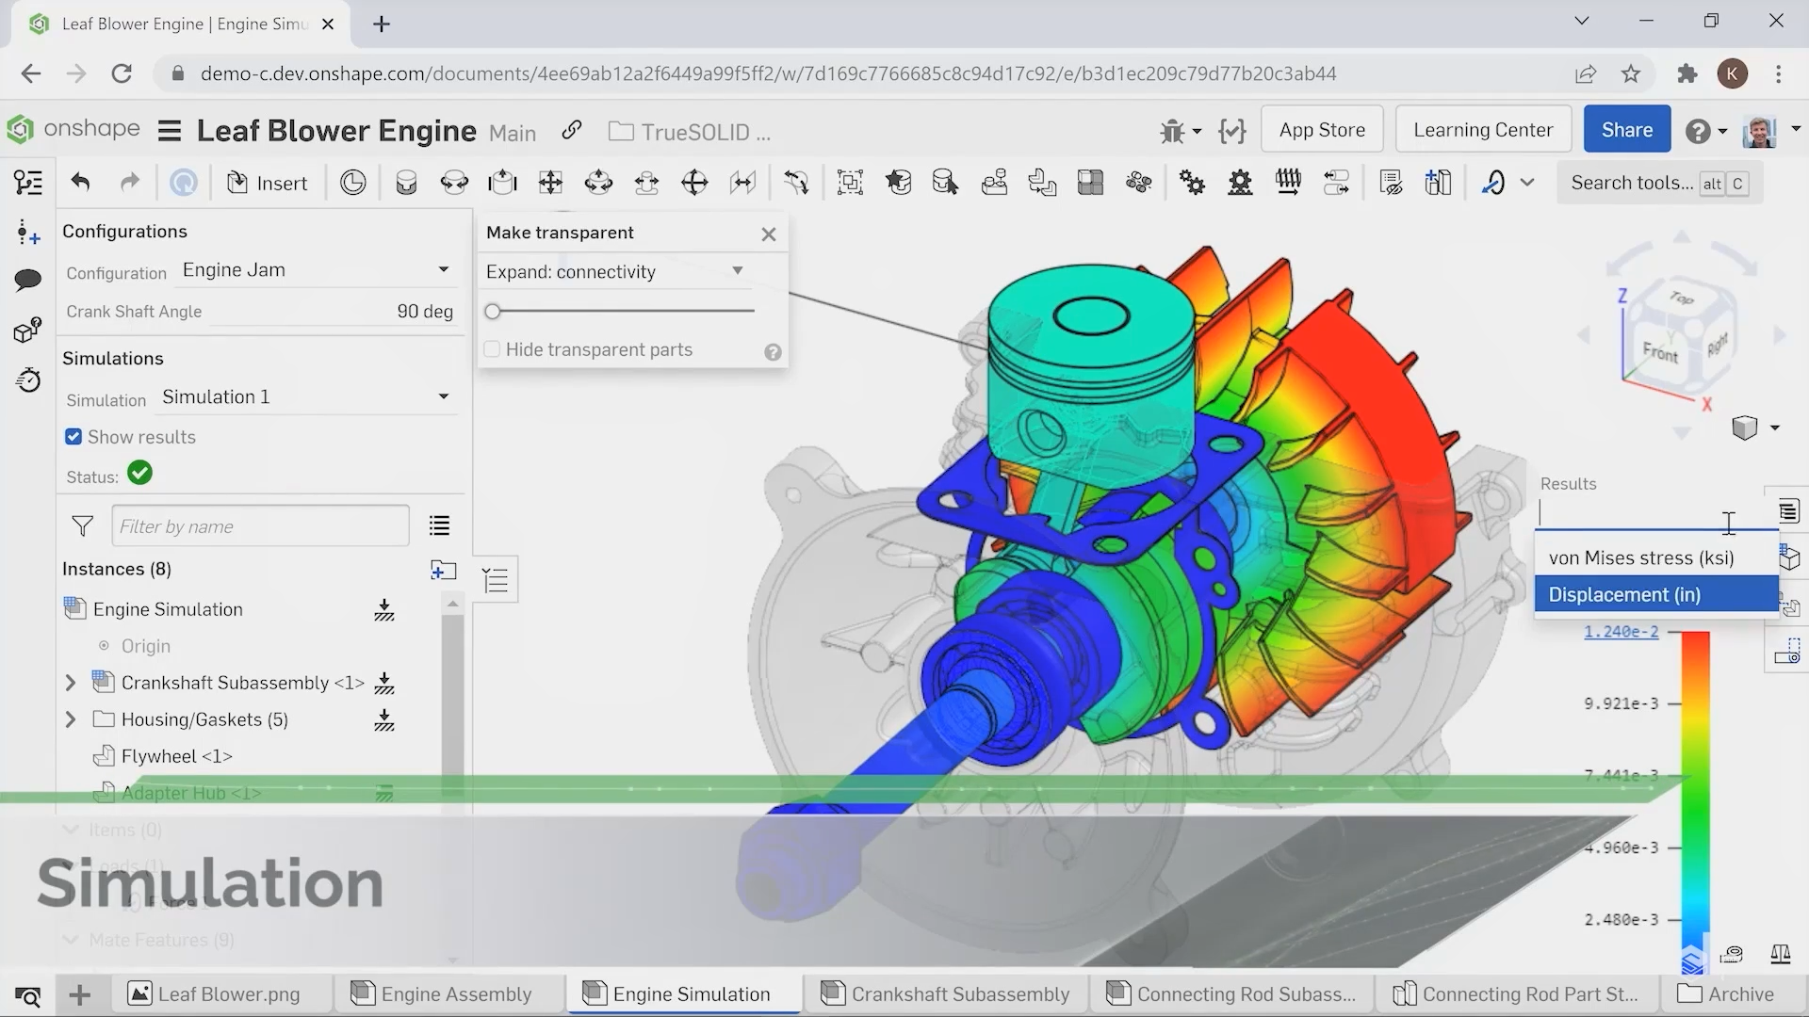
Task: Click the filter funnel icon
Action: tap(83, 525)
